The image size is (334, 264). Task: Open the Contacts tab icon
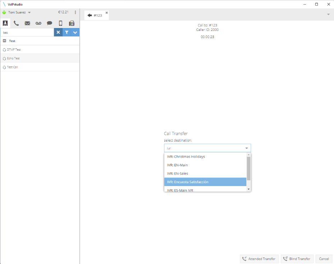(x=5, y=23)
